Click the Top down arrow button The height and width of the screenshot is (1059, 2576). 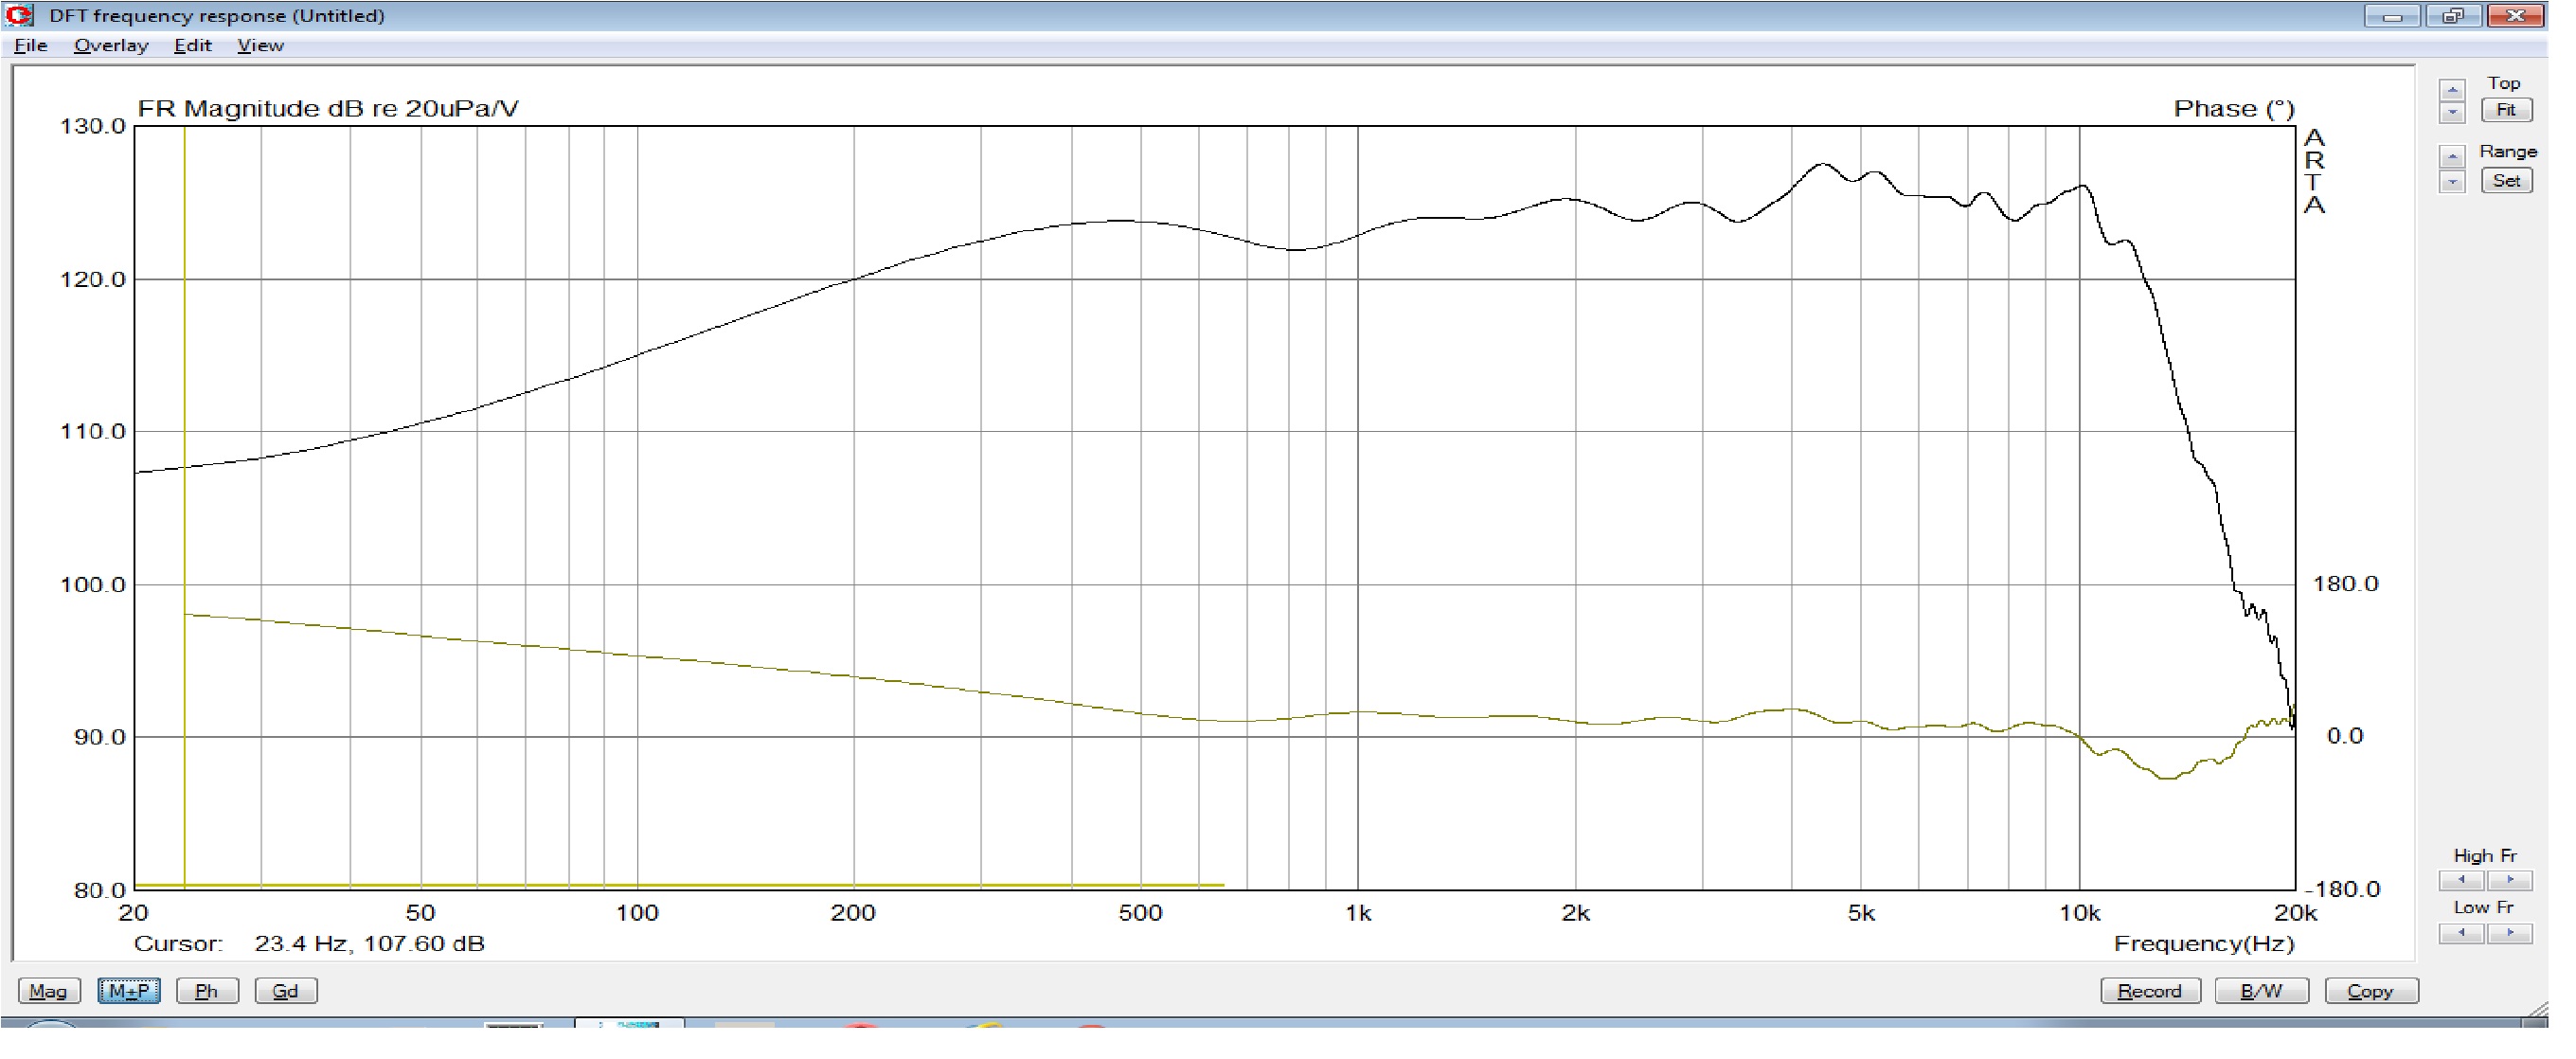pos(2451,112)
